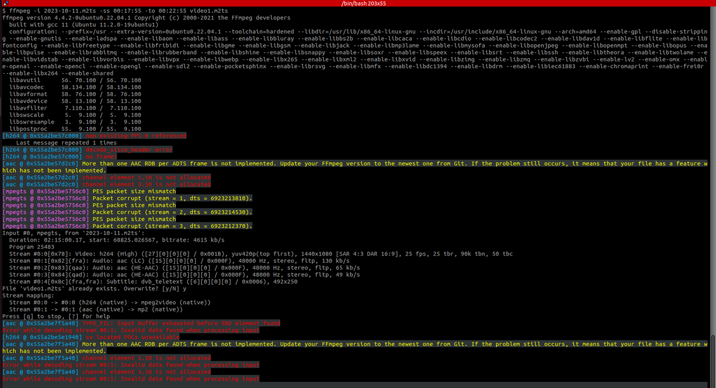
Task: Click 'aac (native) -> mp2 (native)' mapping
Action: [x=131, y=309]
